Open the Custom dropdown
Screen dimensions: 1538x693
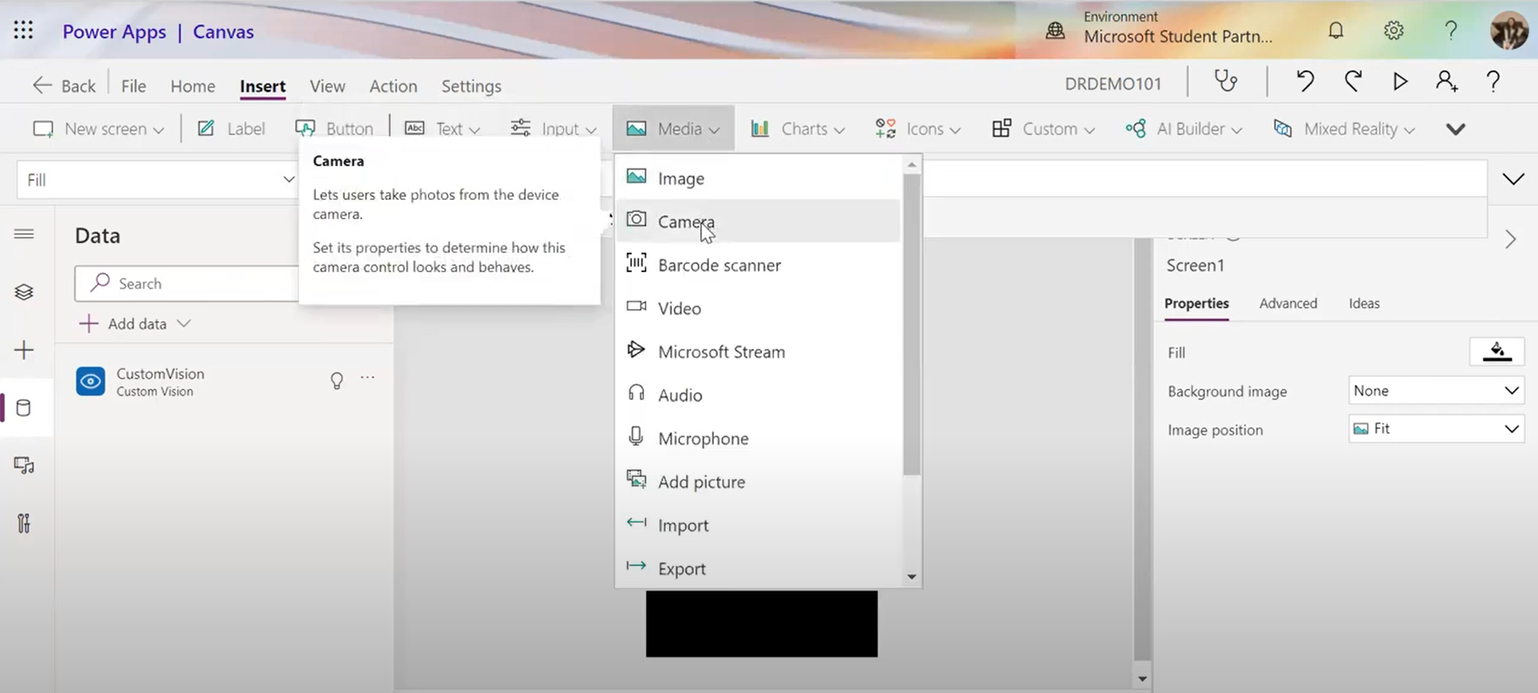pos(1043,128)
